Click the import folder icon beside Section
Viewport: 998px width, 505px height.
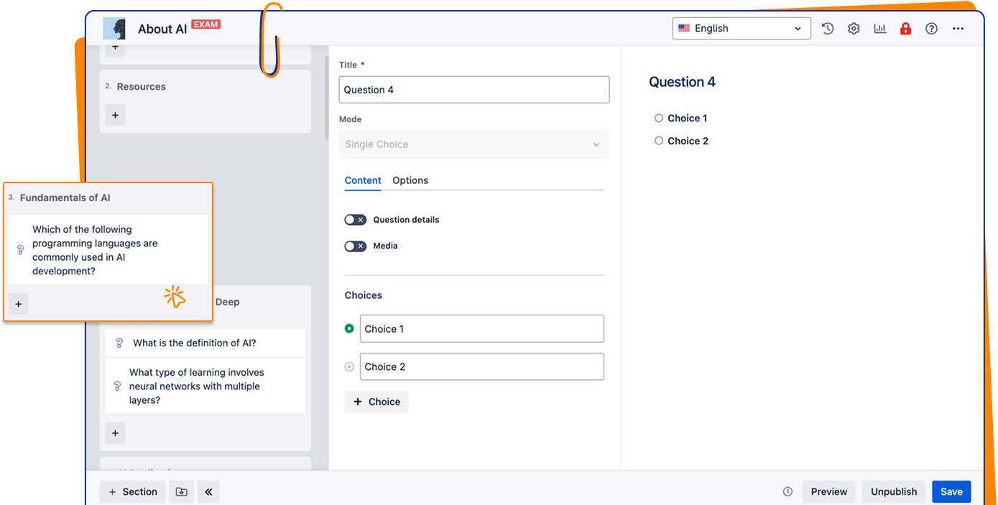click(181, 492)
